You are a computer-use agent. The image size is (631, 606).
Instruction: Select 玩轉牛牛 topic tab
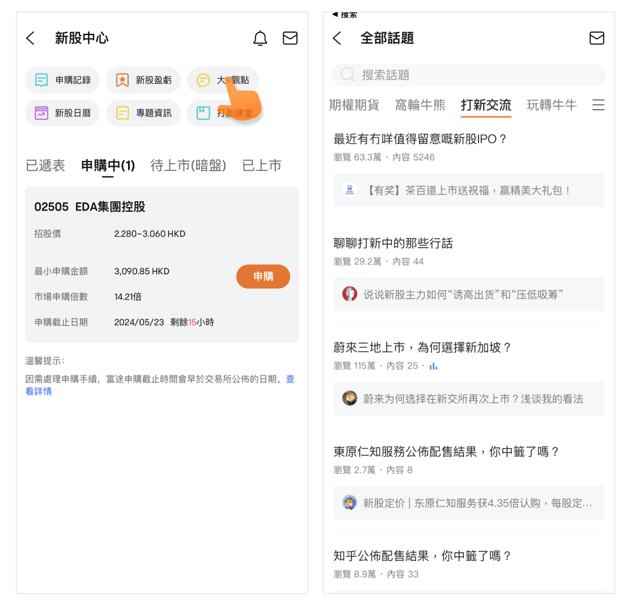pyautogui.click(x=552, y=105)
